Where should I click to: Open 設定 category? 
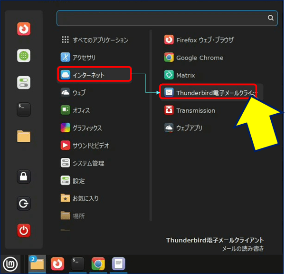95,181
